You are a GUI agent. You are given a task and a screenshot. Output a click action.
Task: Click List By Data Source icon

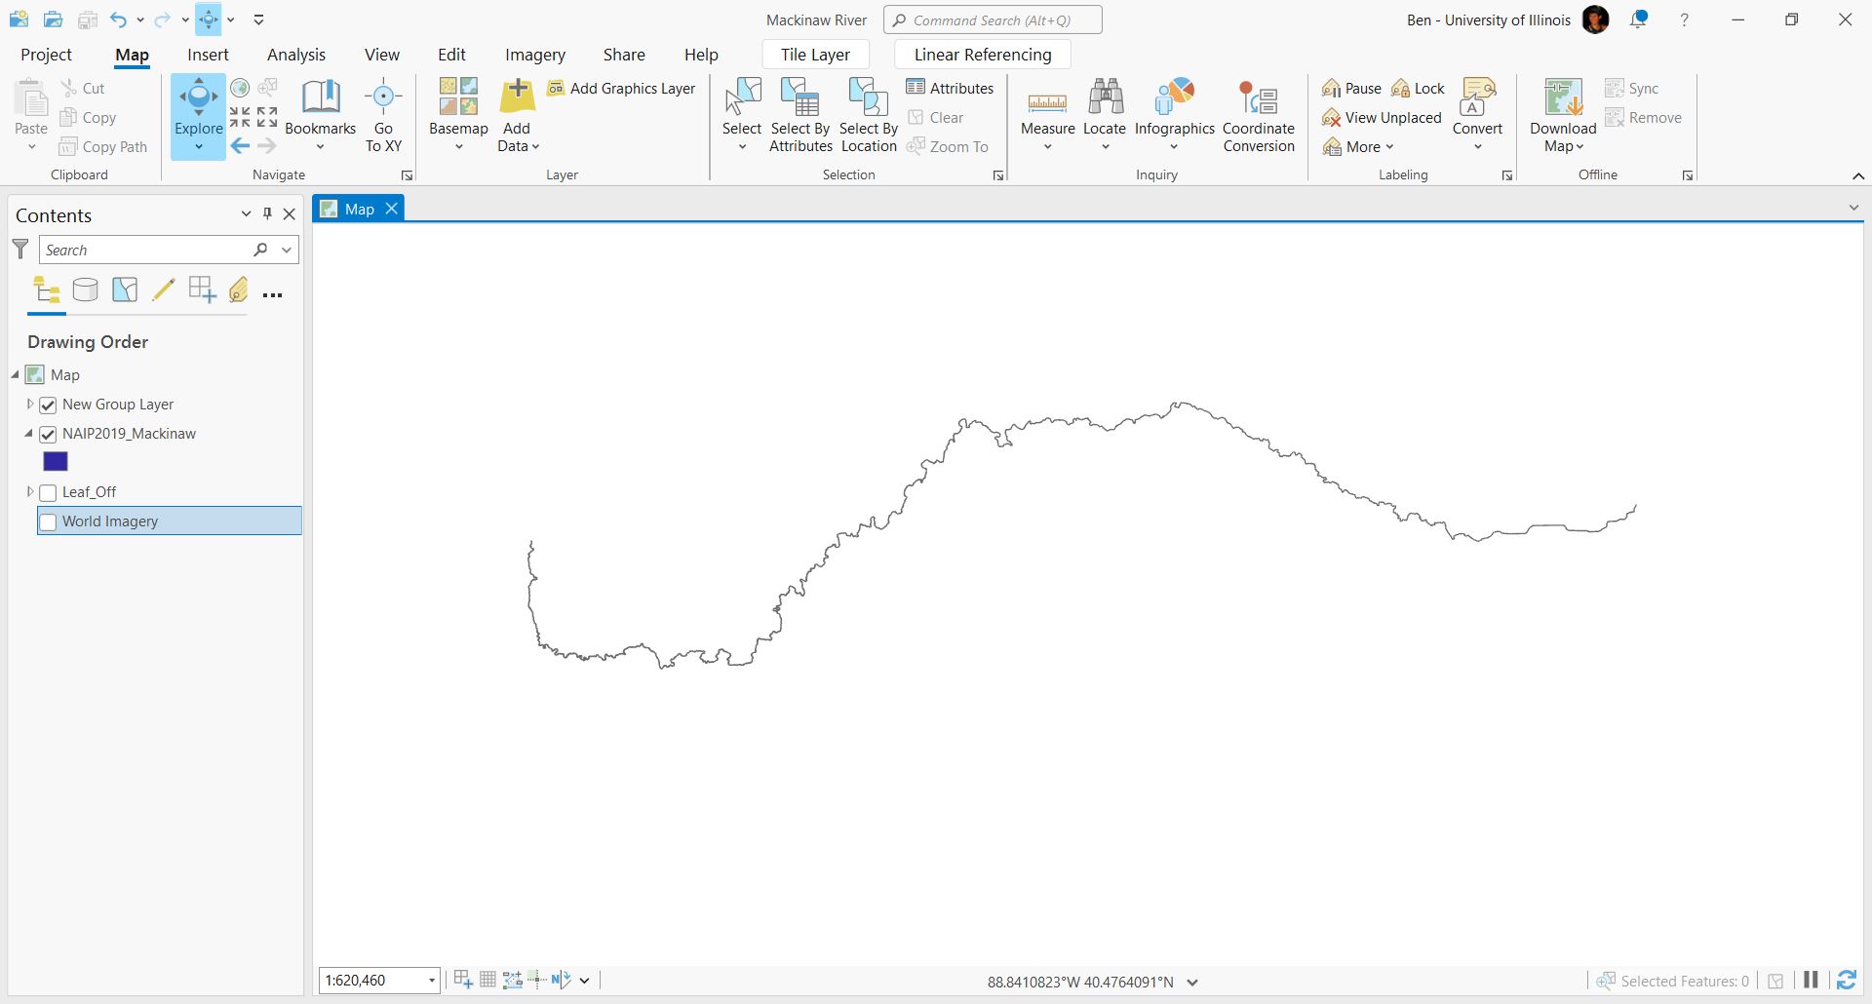click(86, 290)
